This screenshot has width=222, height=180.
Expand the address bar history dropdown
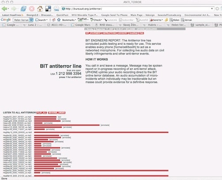(x=212, y=9)
